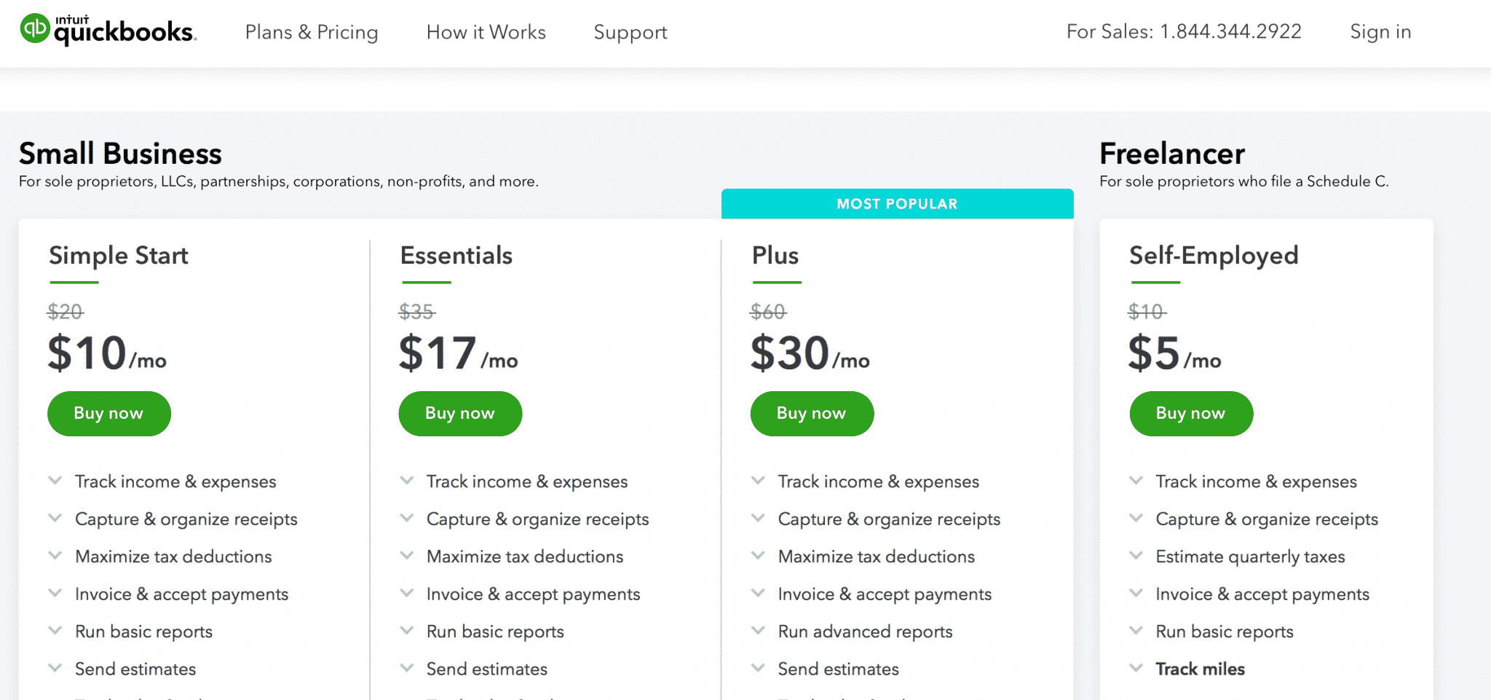Buy now for Self-Employed plan

tap(1191, 414)
